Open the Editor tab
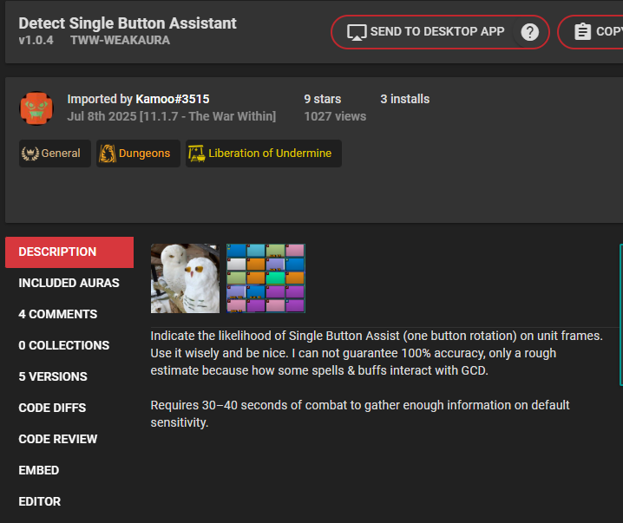The height and width of the screenshot is (523, 623). [x=69, y=501]
